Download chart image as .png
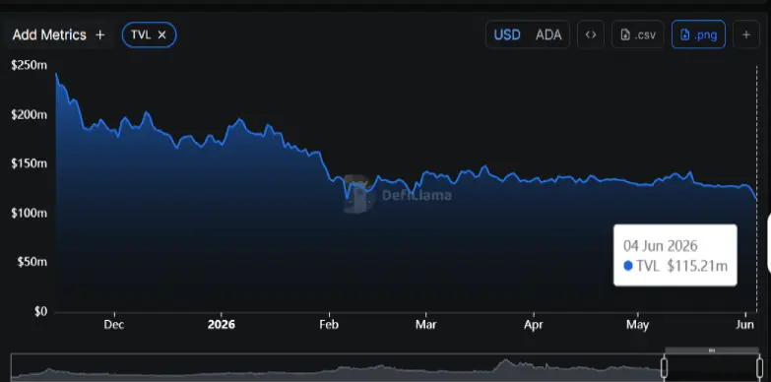Image resolution: width=771 pixels, height=382 pixels. 698,34
